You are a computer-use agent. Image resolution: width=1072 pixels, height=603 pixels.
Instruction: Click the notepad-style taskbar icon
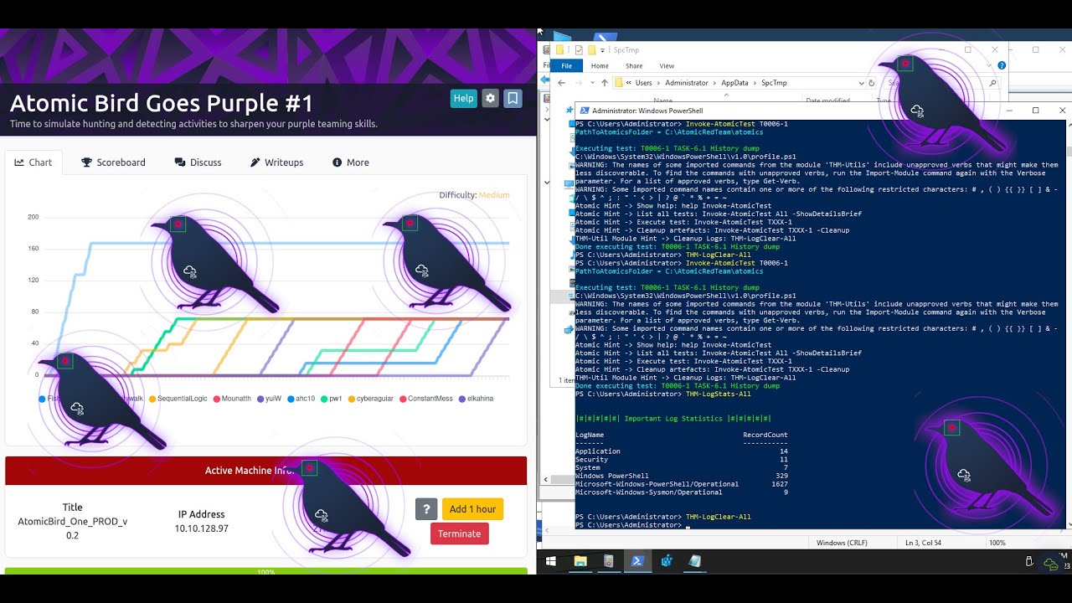pos(695,561)
